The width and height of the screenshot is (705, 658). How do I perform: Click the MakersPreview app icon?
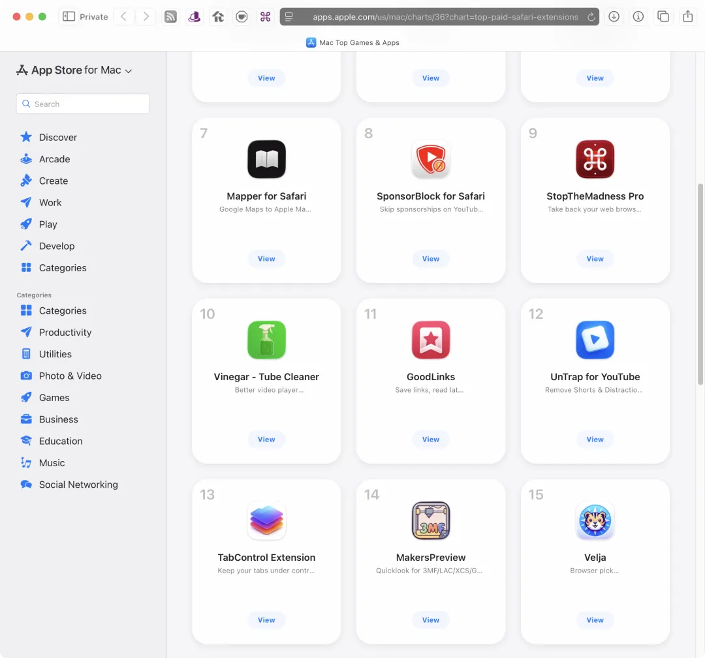click(x=431, y=520)
